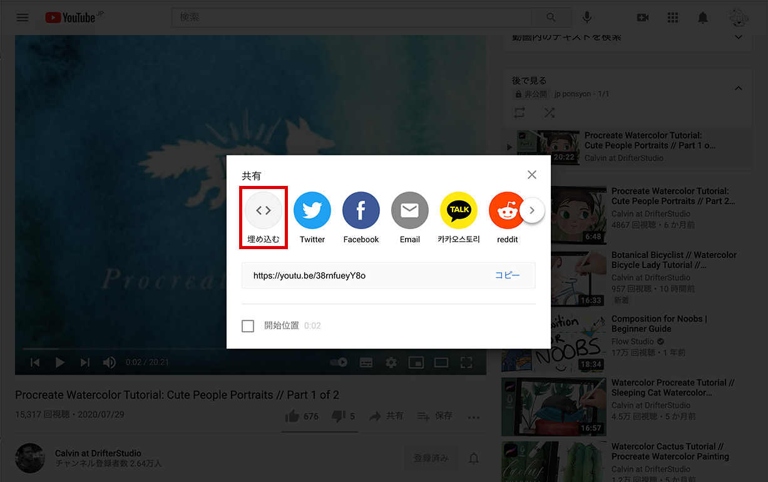The height and width of the screenshot is (482, 768).
Task: Skip to the previous video
Action: 35,362
